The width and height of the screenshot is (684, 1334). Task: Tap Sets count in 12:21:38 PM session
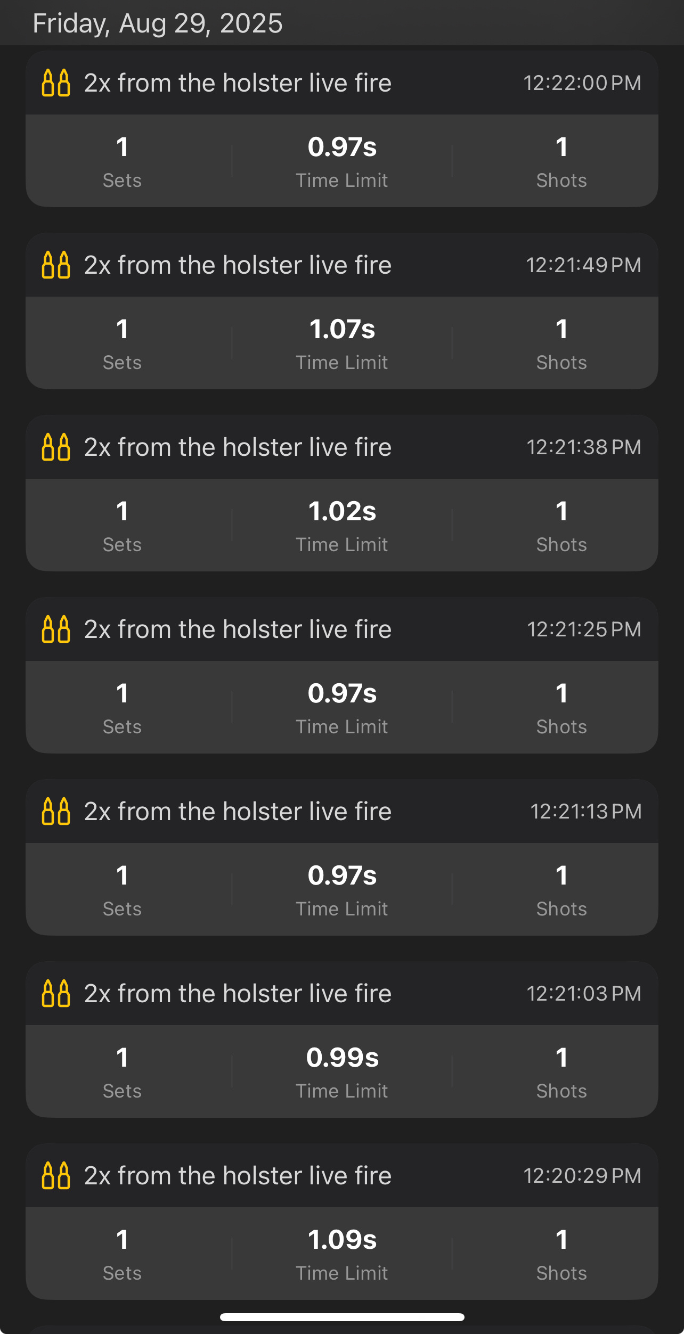click(122, 525)
